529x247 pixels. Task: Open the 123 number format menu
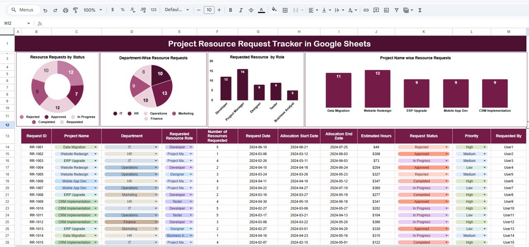(153, 10)
